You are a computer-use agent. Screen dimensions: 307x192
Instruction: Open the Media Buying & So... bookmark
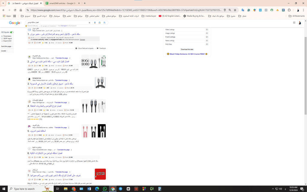pyautogui.click(x=194, y=16)
